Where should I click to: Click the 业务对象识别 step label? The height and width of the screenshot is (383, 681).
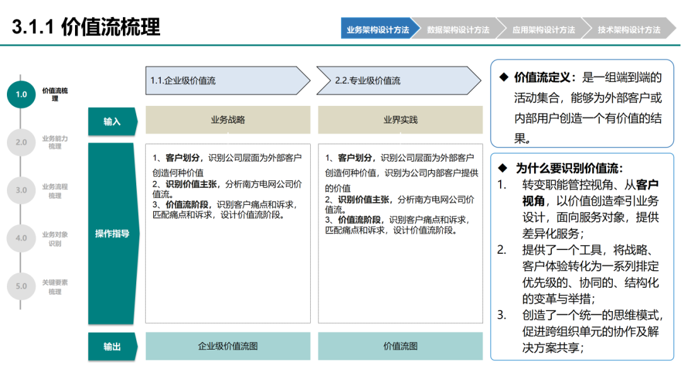point(55,239)
